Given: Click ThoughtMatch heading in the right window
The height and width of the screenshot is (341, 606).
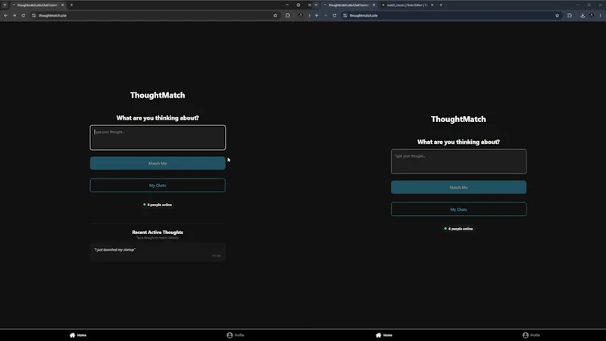Looking at the screenshot, I should [458, 119].
